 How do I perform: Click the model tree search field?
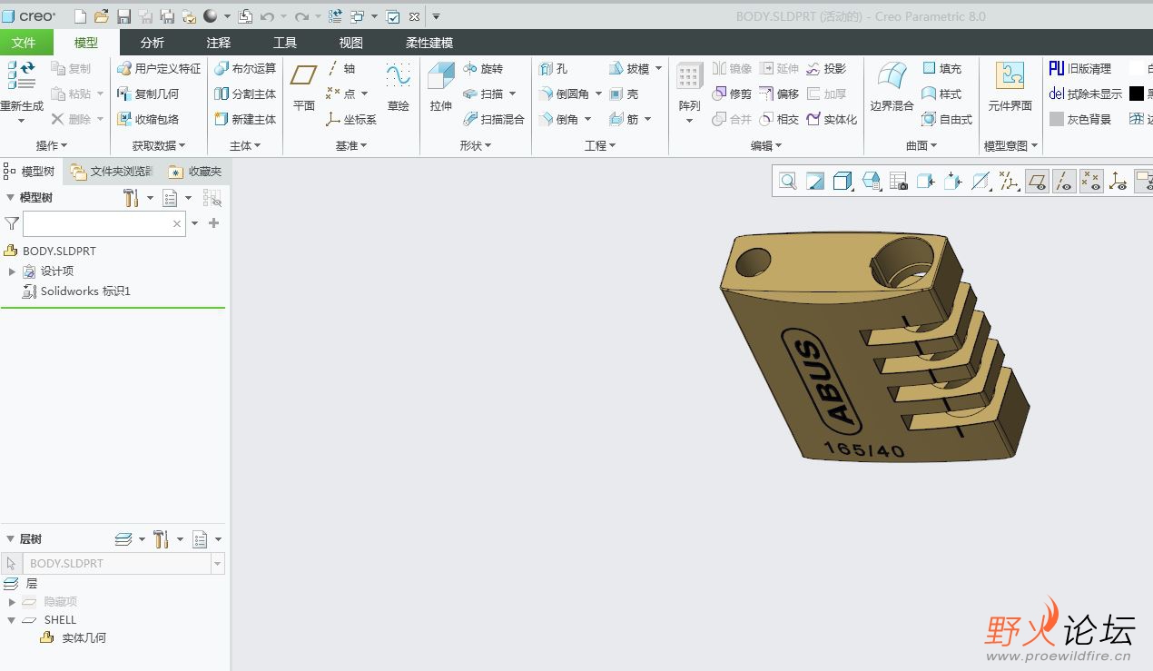coord(103,223)
